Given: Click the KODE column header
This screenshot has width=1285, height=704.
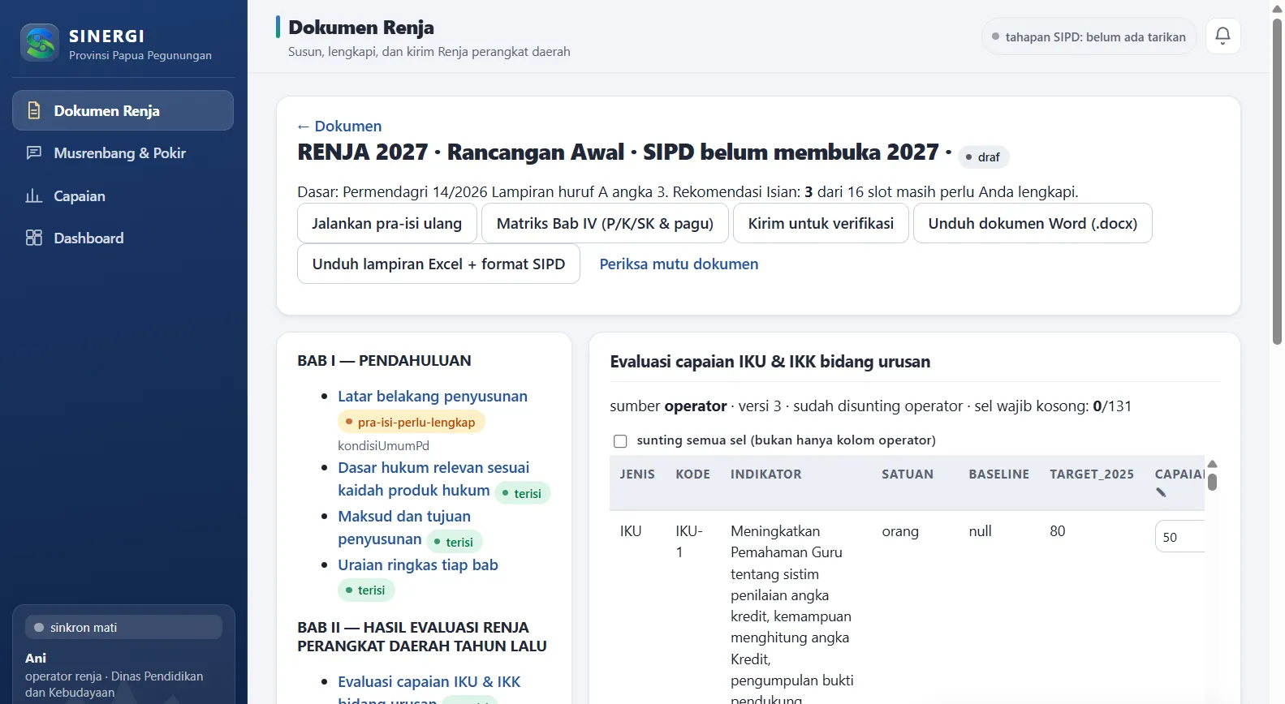Looking at the screenshot, I should click(x=692, y=474).
